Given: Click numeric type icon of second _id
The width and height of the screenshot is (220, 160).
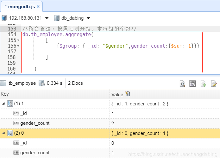Looking at the screenshot, I should (16, 143).
